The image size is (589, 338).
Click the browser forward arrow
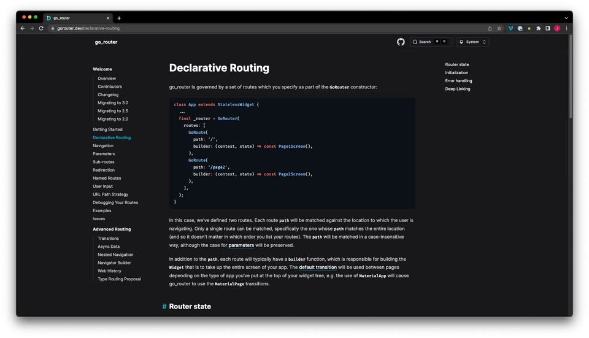(x=32, y=28)
